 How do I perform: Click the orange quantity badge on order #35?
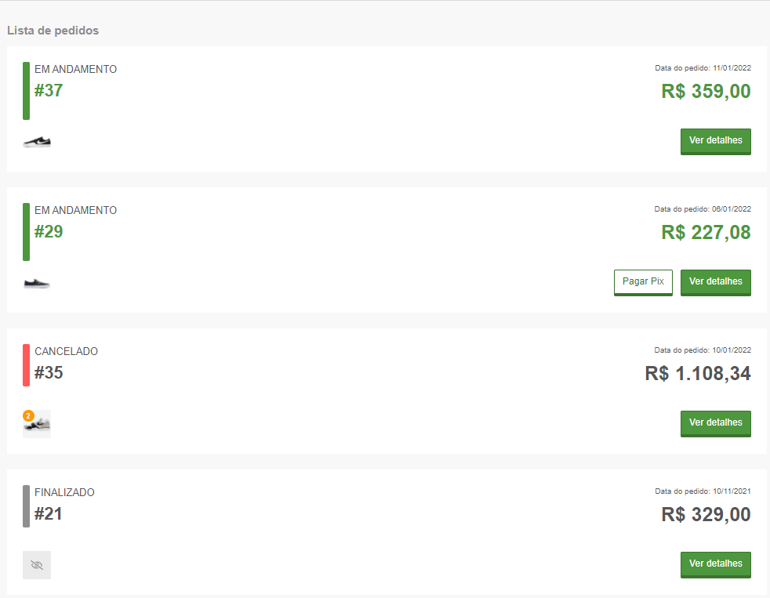click(28, 415)
